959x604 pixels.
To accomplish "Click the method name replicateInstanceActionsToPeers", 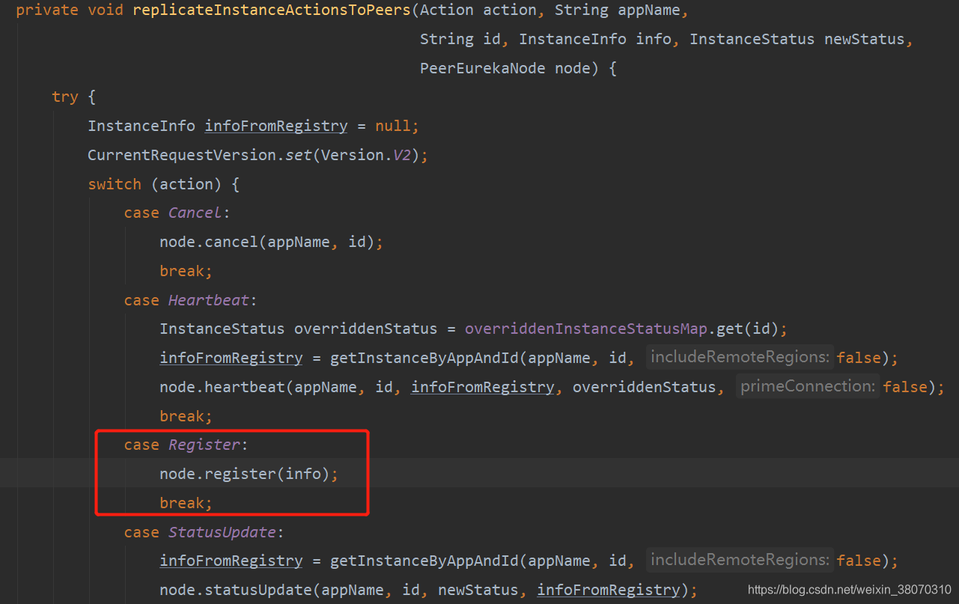I will tap(271, 10).
